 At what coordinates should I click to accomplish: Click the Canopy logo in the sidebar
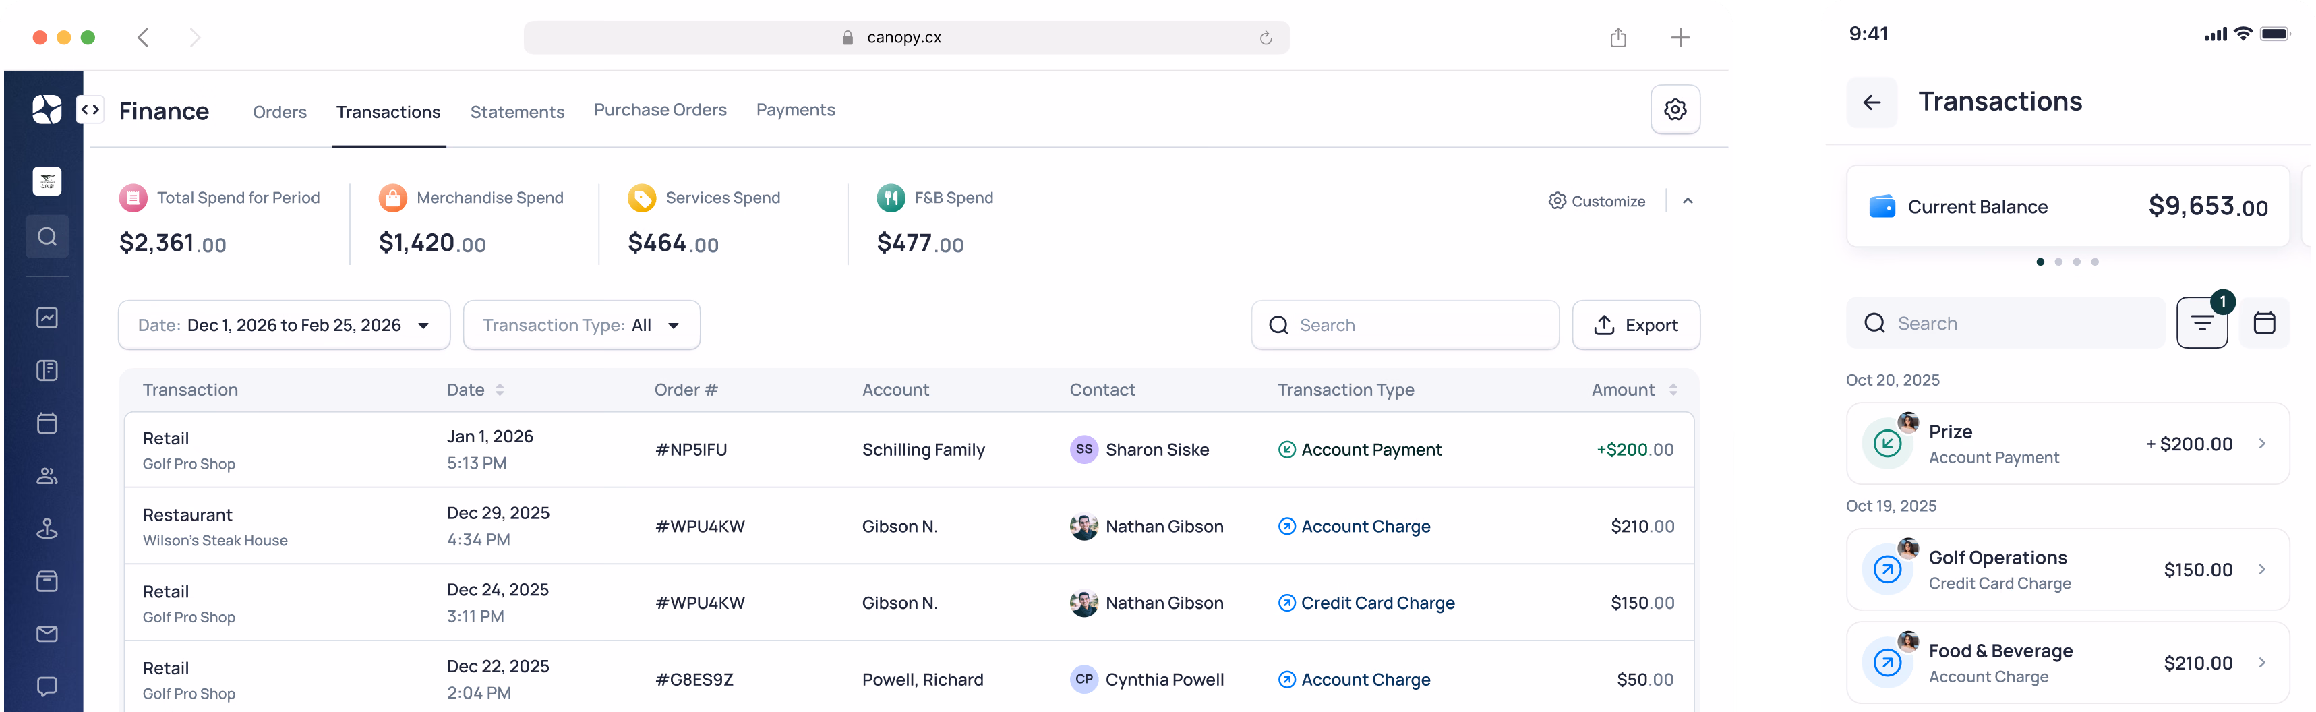[47, 110]
